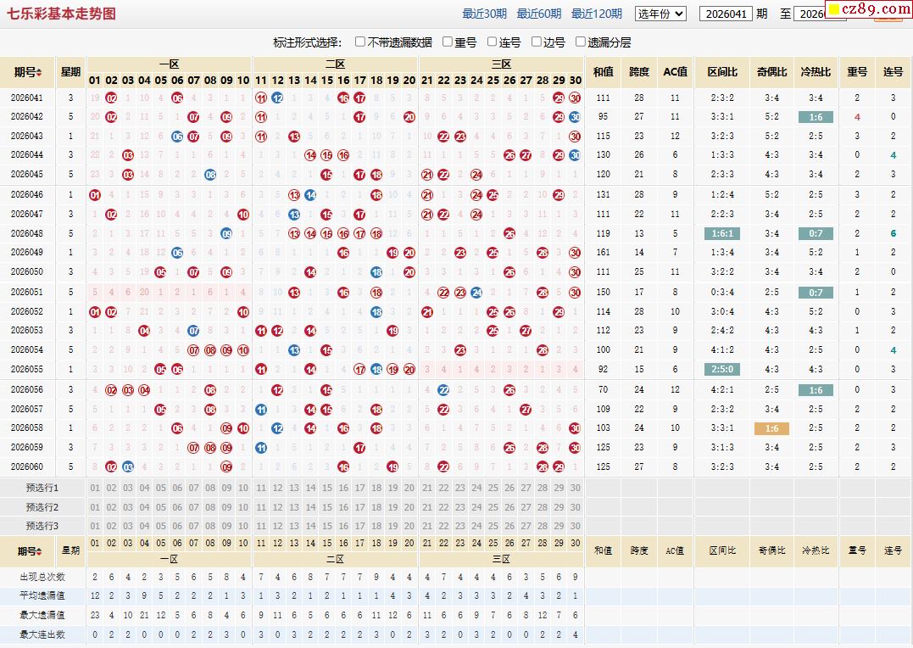Image resolution: width=913 pixels, height=648 pixels.
Task: Tick the 连号 checkbox
Action: pos(492,42)
